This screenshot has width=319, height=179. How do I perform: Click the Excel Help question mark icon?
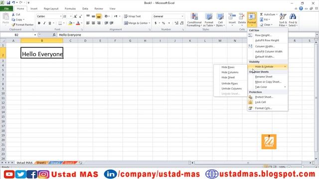pyautogui.click(x=301, y=8)
